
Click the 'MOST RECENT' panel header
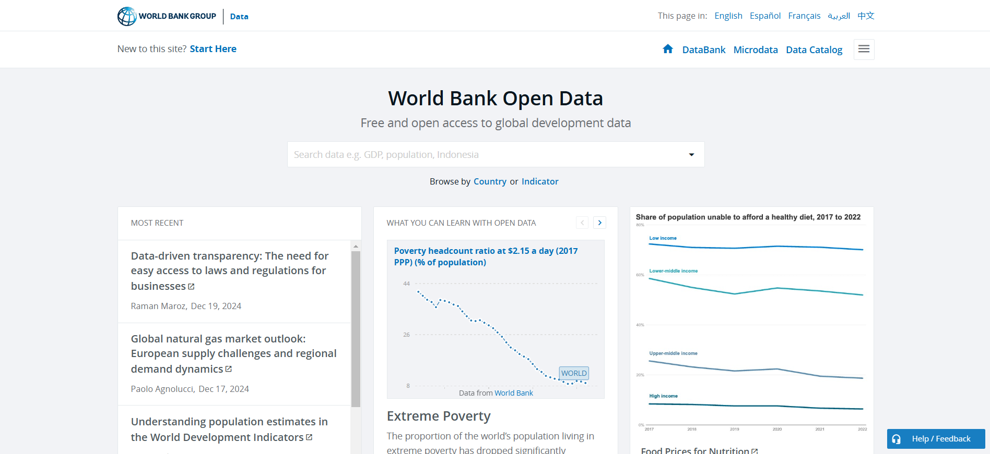tap(157, 223)
